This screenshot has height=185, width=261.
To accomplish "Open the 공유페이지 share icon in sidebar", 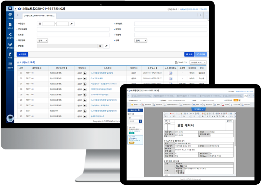I will [x=10, y=36].
